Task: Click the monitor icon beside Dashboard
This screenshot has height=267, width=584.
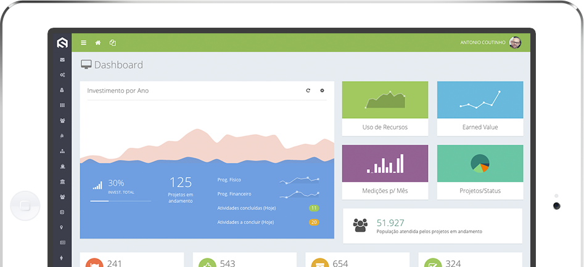Action: tap(86, 65)
